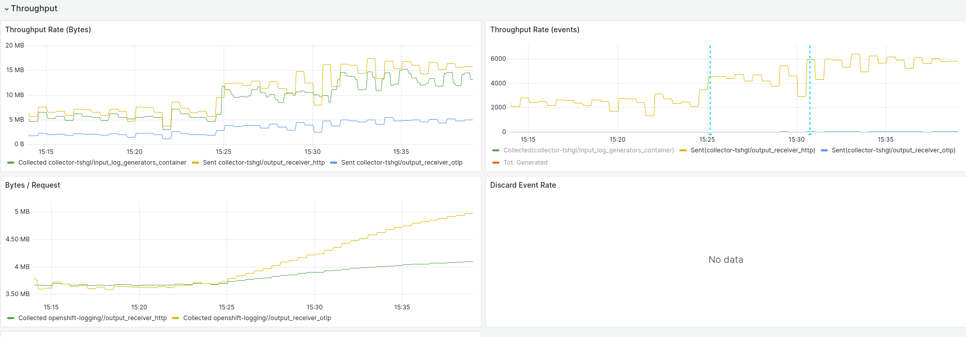966x337 pixels.
Task: Click blue swatch beside Sent(collector-tshgl/output_receiver_otlp) in events legend
Action: [824, 150]
